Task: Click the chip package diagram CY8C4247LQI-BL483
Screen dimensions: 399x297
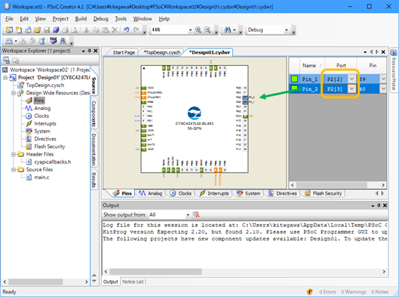Action: [195, 119]
